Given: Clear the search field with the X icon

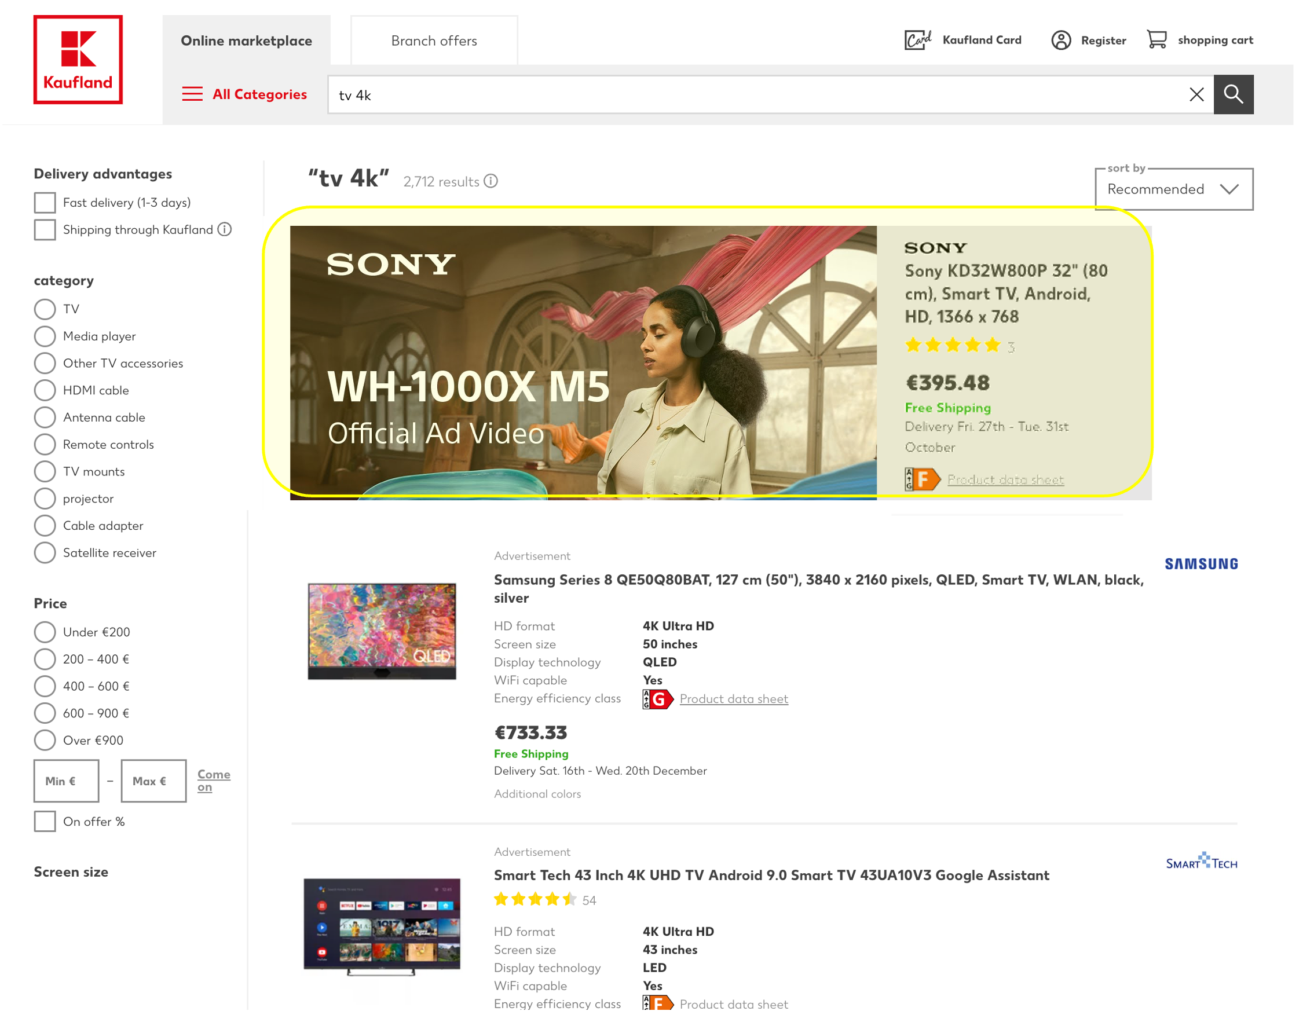Looking at the screenshot, I should (1198, 95).
